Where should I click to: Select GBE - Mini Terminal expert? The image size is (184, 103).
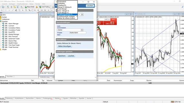pos(11,36)
